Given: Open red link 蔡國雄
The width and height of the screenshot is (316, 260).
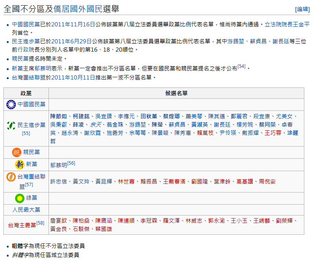Looking at the screenshot, I should point(104,229).
